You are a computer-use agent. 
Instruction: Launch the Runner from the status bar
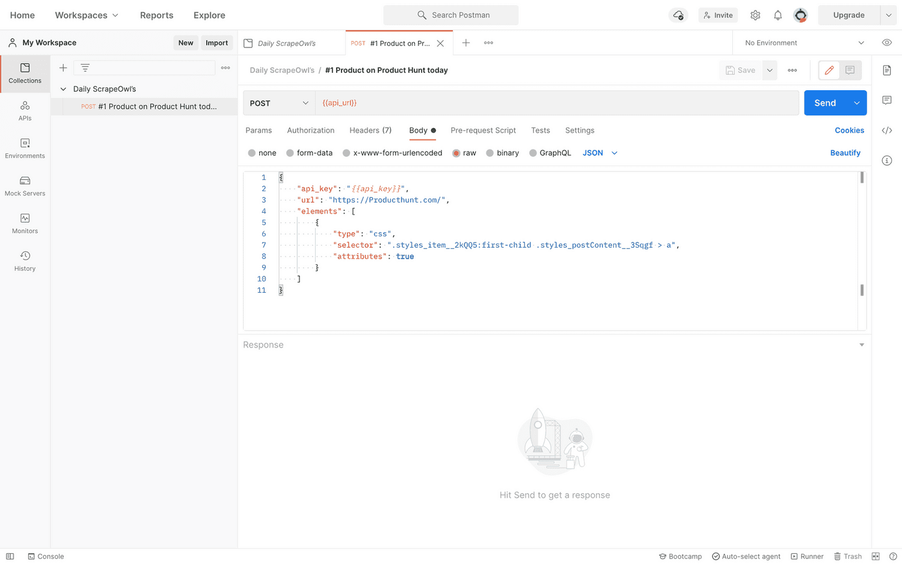pyautogui.click(x=808, y=556)
